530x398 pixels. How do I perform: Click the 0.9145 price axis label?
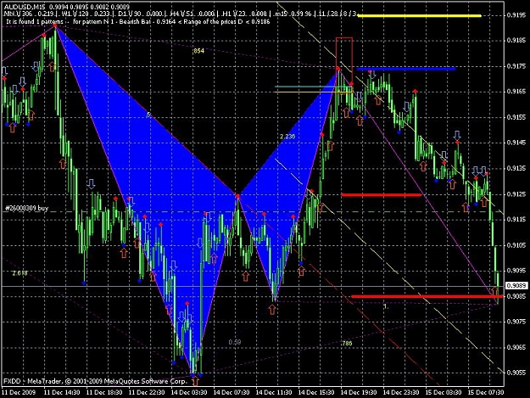[516, 143]
